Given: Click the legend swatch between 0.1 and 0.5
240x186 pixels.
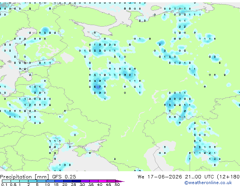Looking at the screenshot, I should 6,181.
